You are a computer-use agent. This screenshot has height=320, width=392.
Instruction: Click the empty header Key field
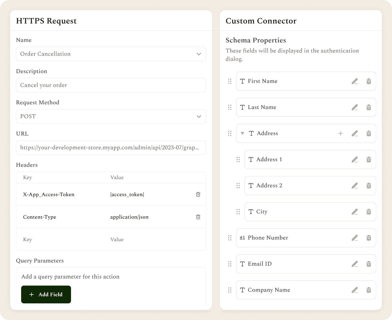point(63,239)
